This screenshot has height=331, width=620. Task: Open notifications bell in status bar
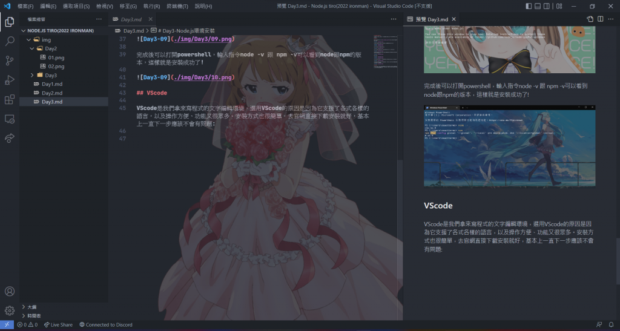pyautogui.click(x=612, y=325)
